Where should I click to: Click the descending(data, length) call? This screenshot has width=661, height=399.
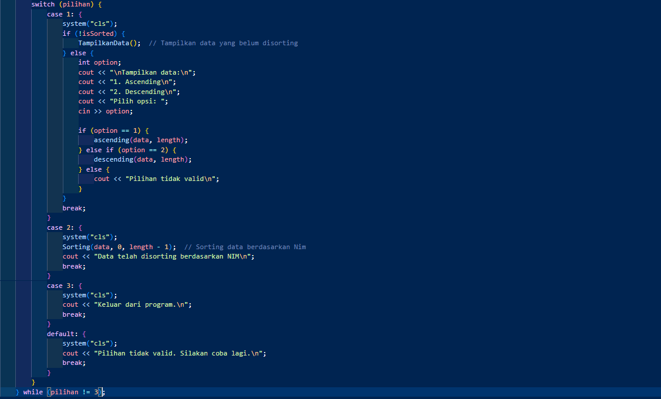(143, 159)
